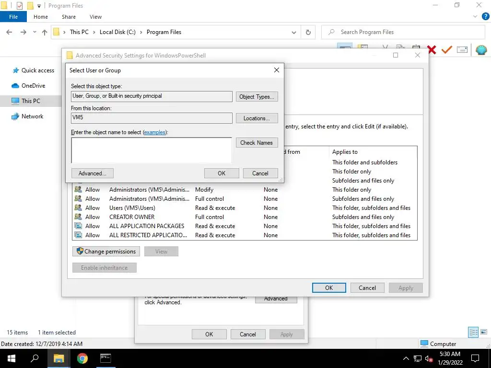
Task: Click Object Types button
Action: click(257, 97)
